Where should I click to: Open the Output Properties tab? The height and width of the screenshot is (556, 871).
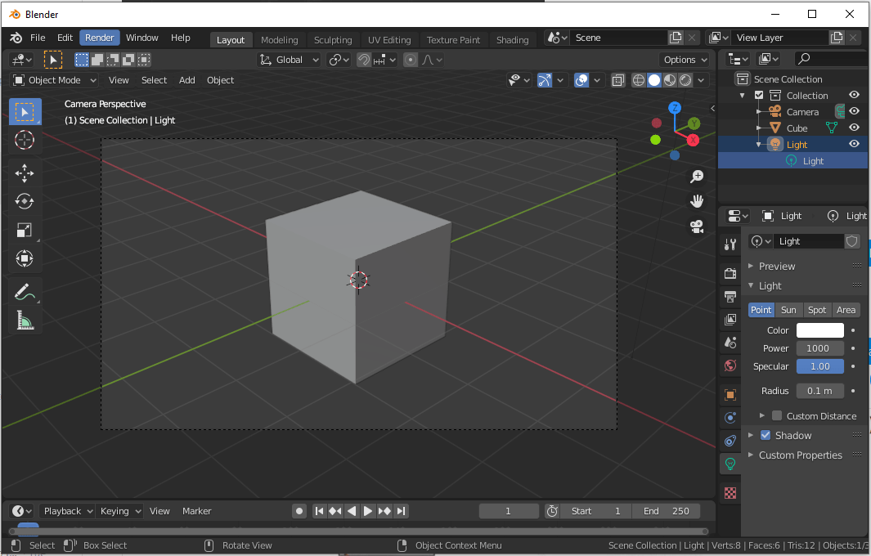coord(730,297)
